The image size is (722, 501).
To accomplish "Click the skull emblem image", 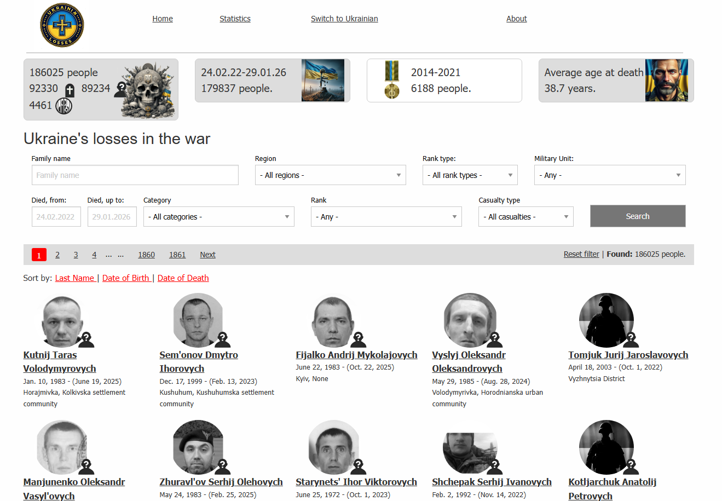I will coord(148,89).
